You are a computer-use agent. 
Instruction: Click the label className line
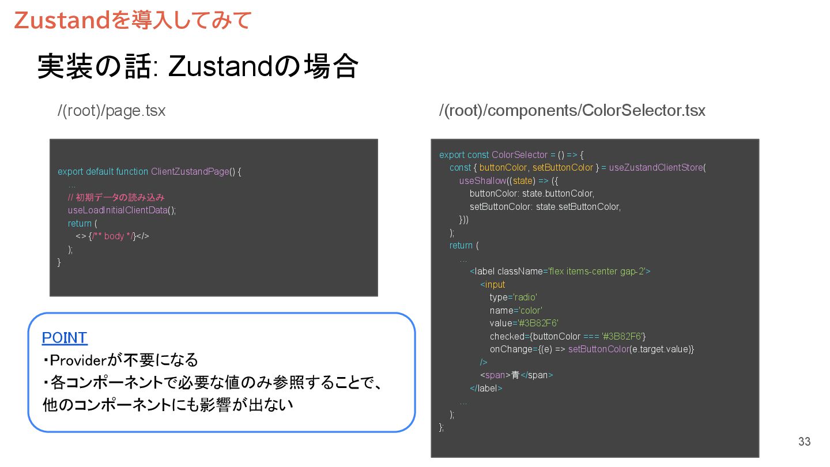coord(560,271)
